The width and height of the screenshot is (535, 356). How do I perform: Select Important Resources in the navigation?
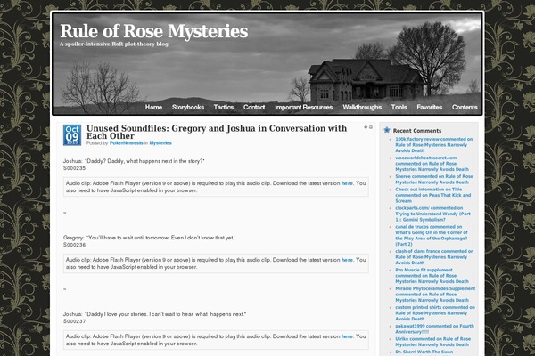pyautogui.click(x=304, y=107)
